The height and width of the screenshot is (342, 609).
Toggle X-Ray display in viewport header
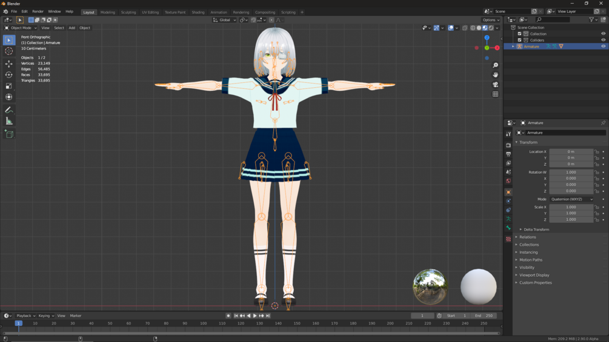click(465, 28)
